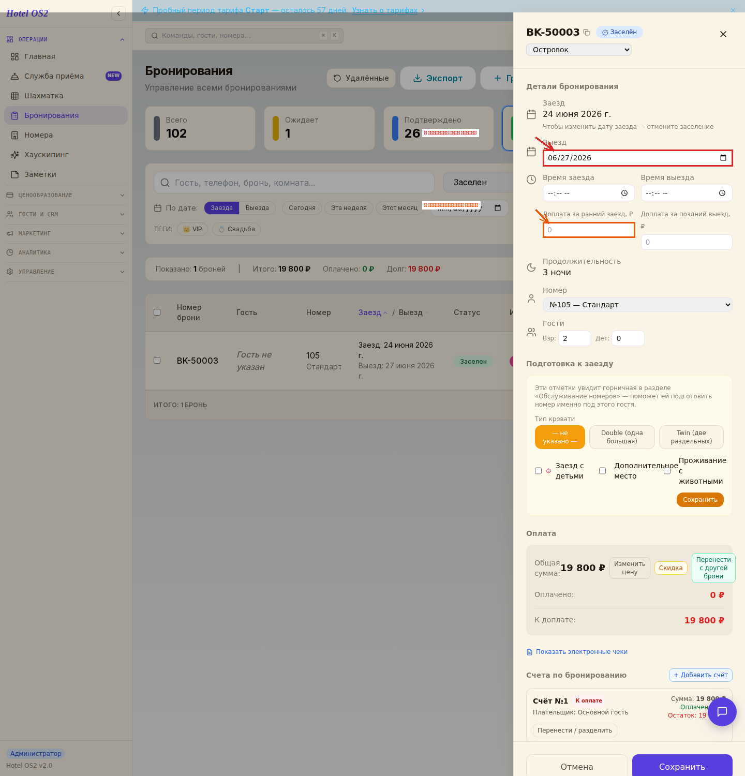The height and width of the screenshot is (776, 745).
Task: Click the Ожидает 1 stat card
Action: click(319, 128)
